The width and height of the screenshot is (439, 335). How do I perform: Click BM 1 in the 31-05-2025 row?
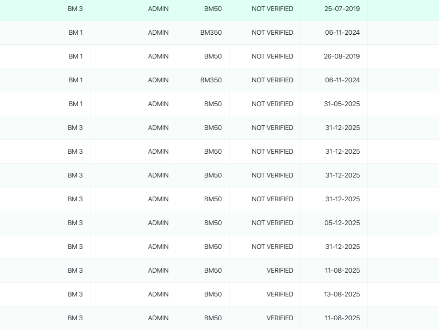pos(76,104)
